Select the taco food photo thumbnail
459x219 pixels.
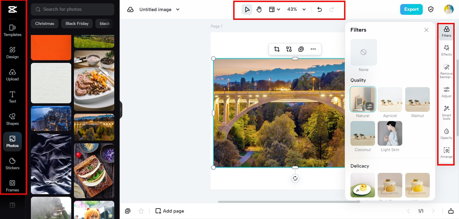point(94,171)
